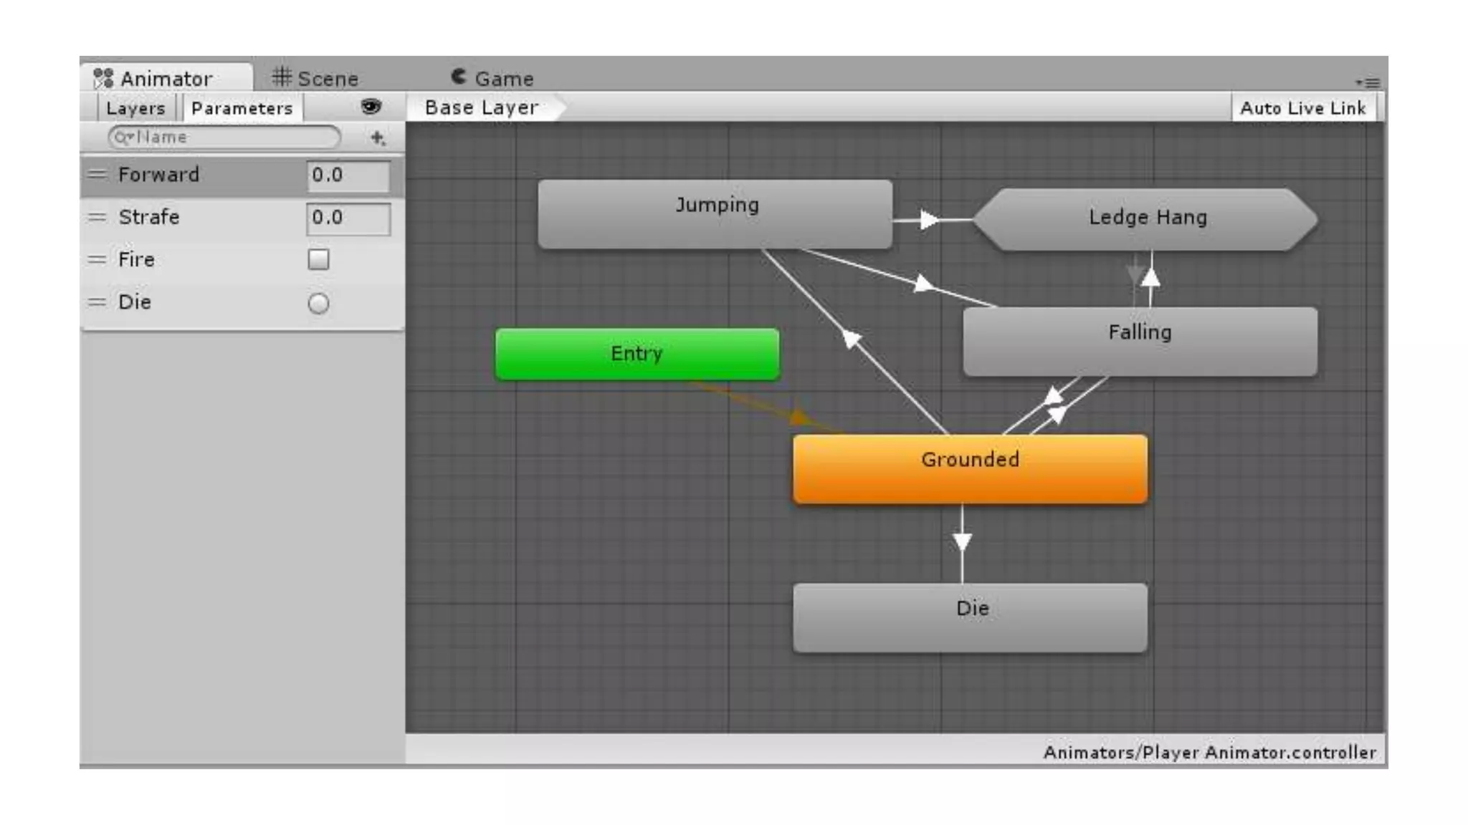Grab the Fire row reorder handle
The height and width of the screenshot is (825, 1468).
click(97, 259)
